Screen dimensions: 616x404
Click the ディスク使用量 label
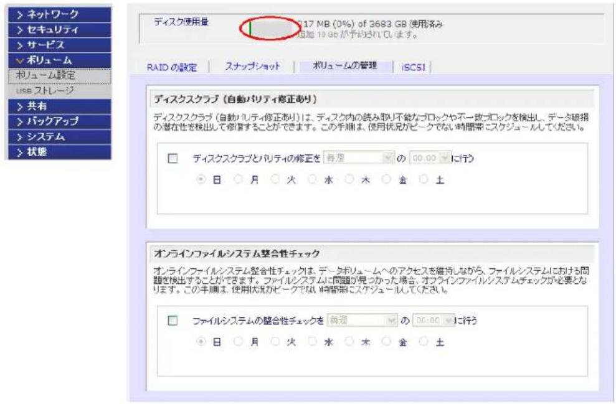tap(181, 22)
